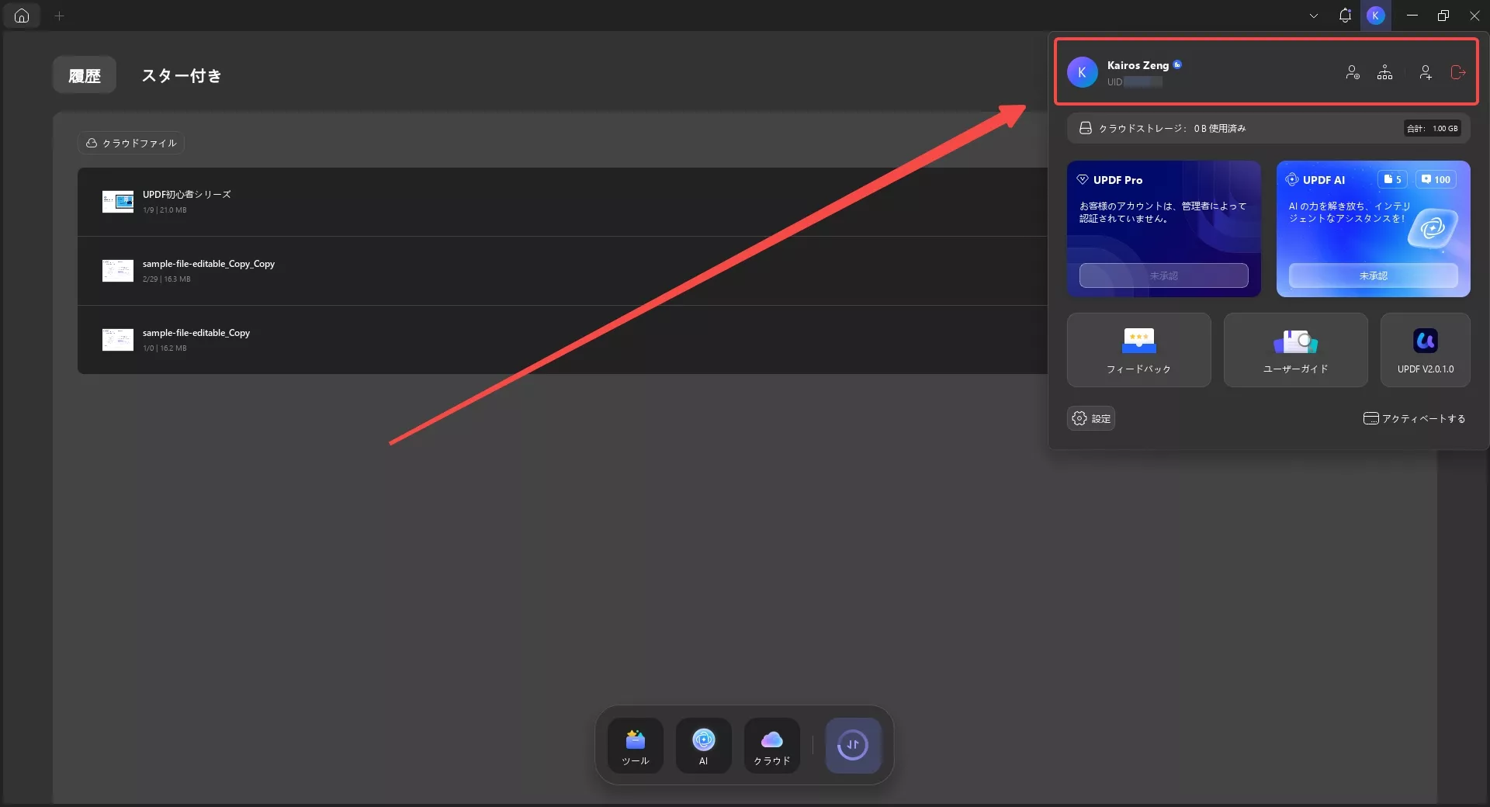Open the account settings person-gear icon
Image resolution: width=1490 pixels, height=807 pixels.
pyautogui.click(x=1353, y=72)
